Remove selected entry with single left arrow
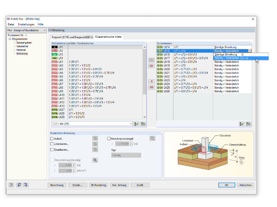 point(151,81)
